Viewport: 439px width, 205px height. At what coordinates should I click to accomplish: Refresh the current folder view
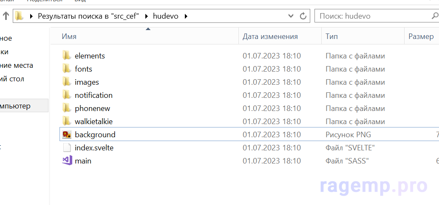coord(303,16)
